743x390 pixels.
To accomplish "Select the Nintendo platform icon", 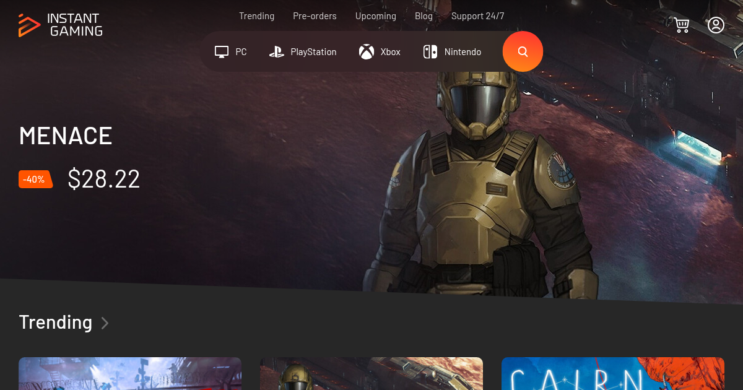I will (x=430, y=51).
